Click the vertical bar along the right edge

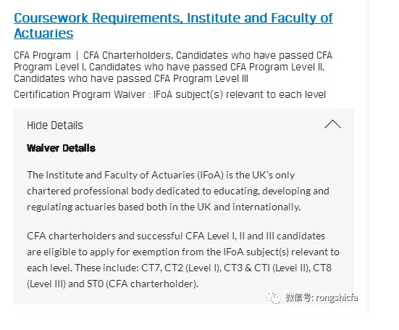click(x=368, y=157)
